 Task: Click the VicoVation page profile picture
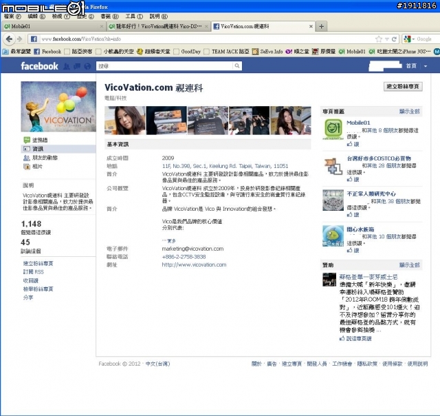click(x=58, y=107)
